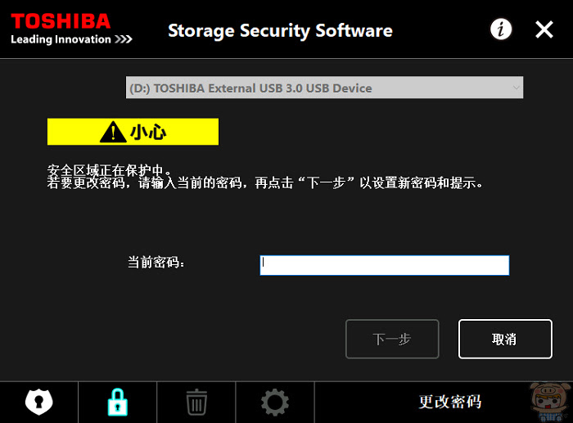The height and width of the screenshot is (423, 573).
Task: Select the shield keyhole security tab
Action: pos(39,402)
